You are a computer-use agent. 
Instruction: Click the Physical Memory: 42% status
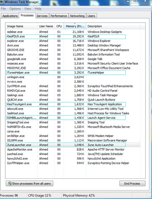click(79, 195)
